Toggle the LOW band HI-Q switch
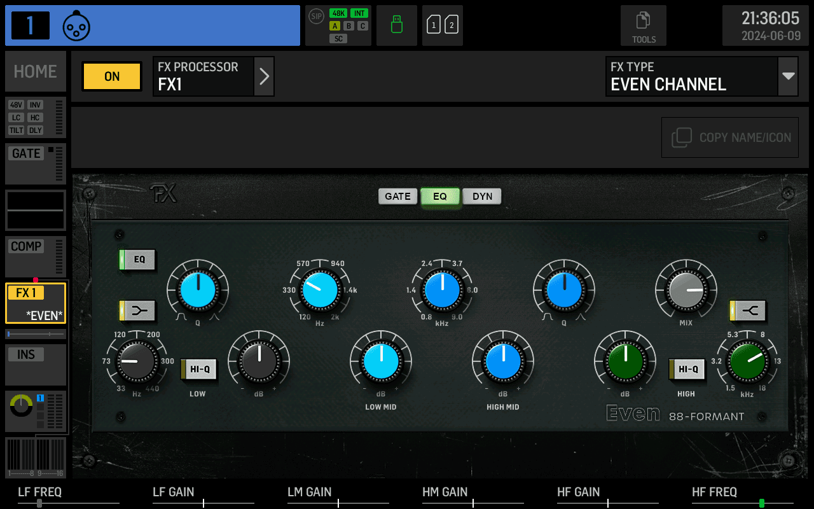Viewport: 814px width, 509px height. [x=198, y=369]
